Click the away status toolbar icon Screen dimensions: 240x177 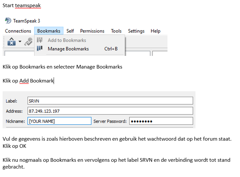click(29, 42)
